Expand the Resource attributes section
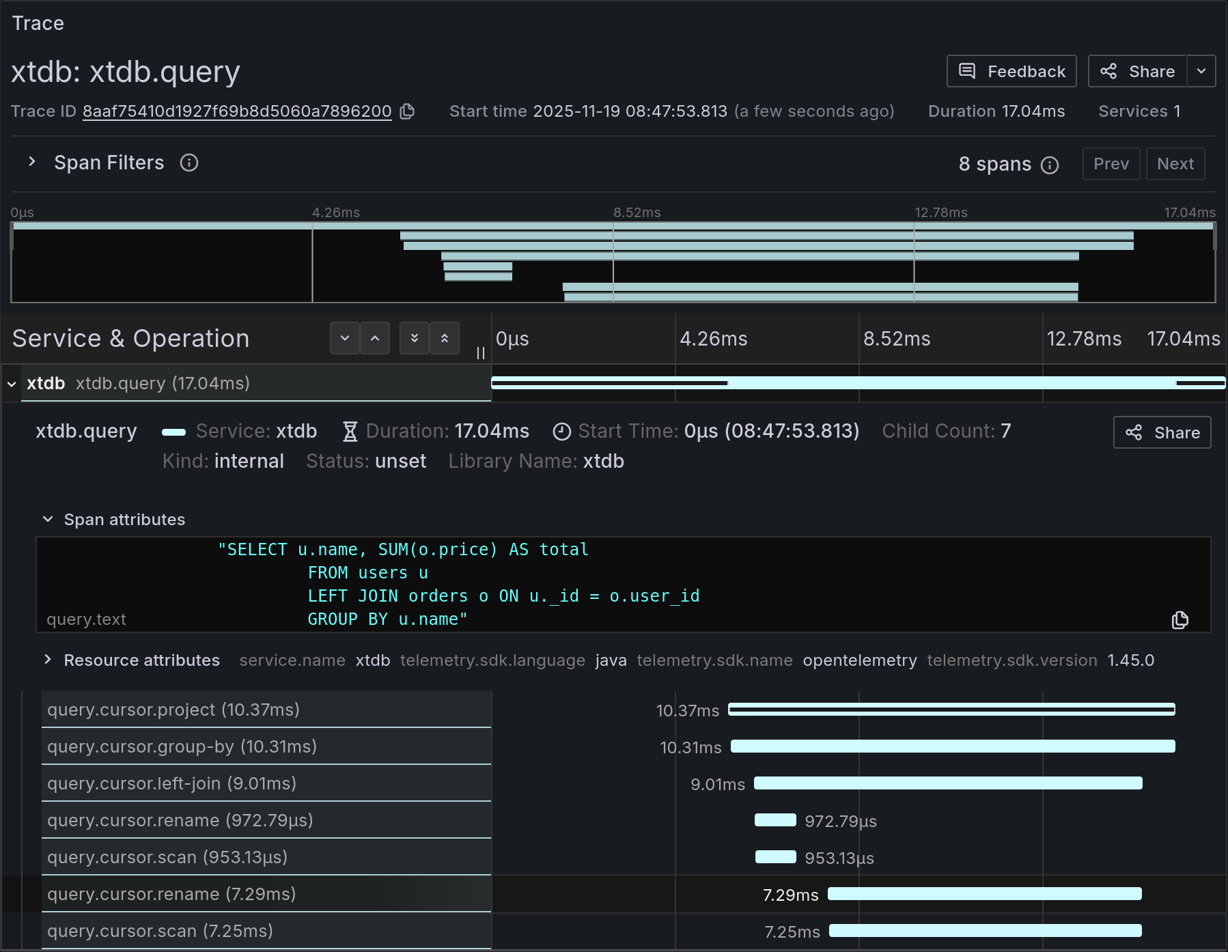 click(x=48, y=660)
